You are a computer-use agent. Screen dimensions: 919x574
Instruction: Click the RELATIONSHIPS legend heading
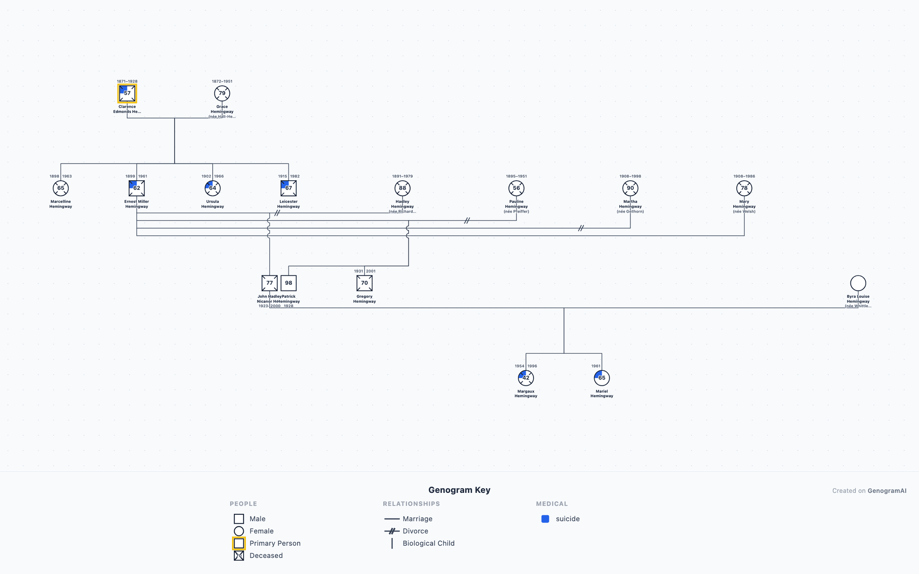pyautogui.click(x=411, y=504)
